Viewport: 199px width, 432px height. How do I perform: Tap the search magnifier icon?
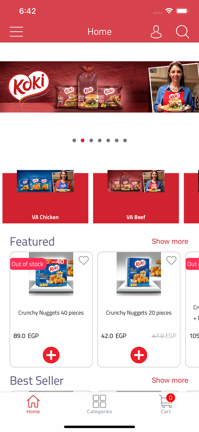pyautogui.click(x=182, y=32)
